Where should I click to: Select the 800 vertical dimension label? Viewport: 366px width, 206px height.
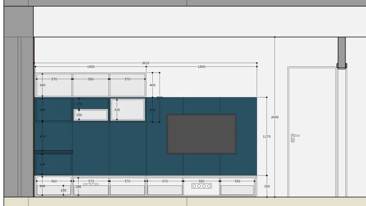(159, 98)
